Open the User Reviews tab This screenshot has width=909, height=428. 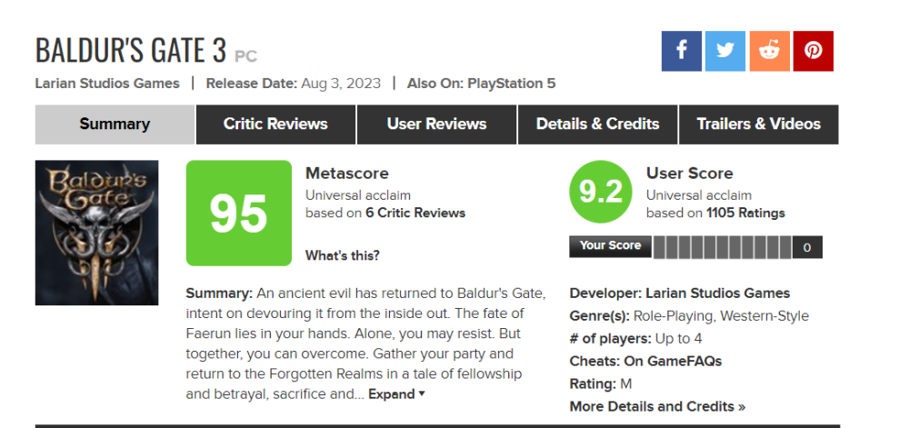(436, 124)
